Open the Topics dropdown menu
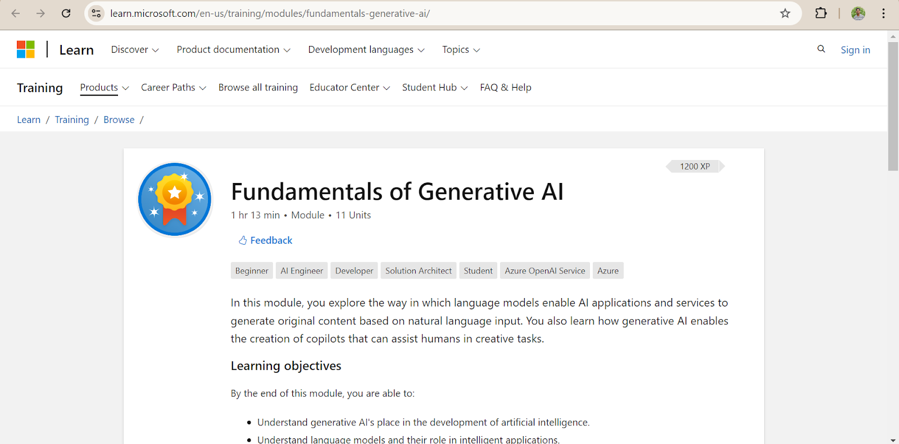This screenshot has height=444, width=899. click(461, 49)
